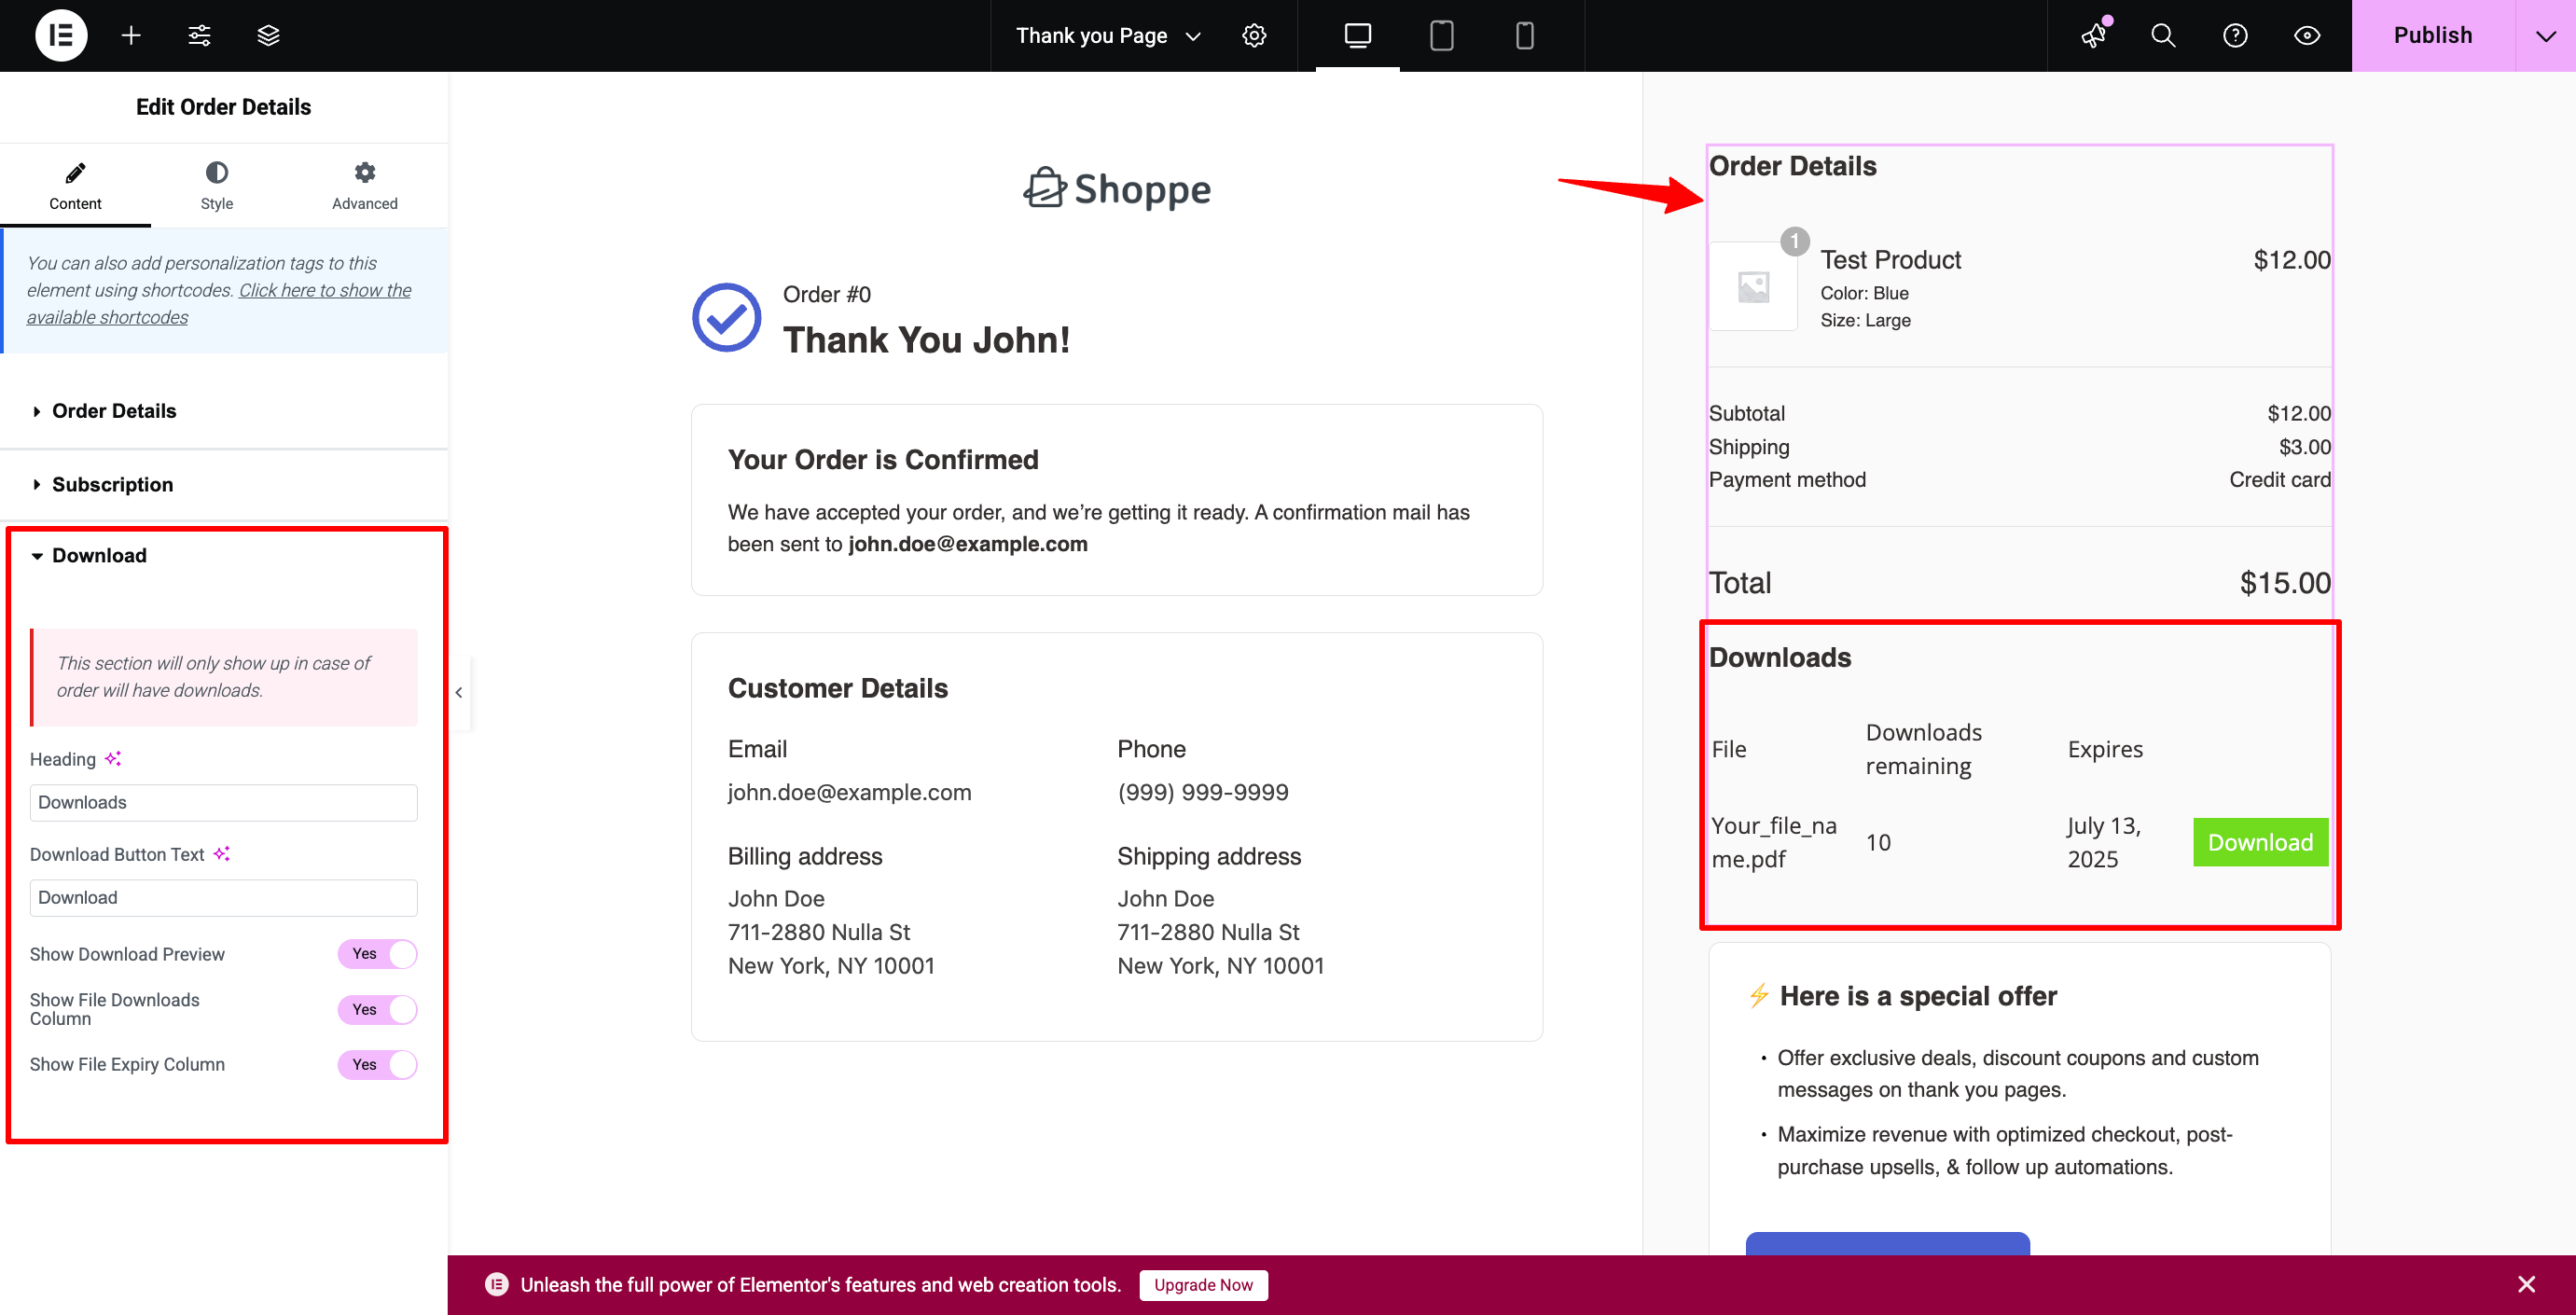Open the Structure layers icon

coord(268,36)
